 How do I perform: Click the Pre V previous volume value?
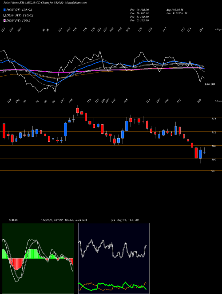[177, 13]
